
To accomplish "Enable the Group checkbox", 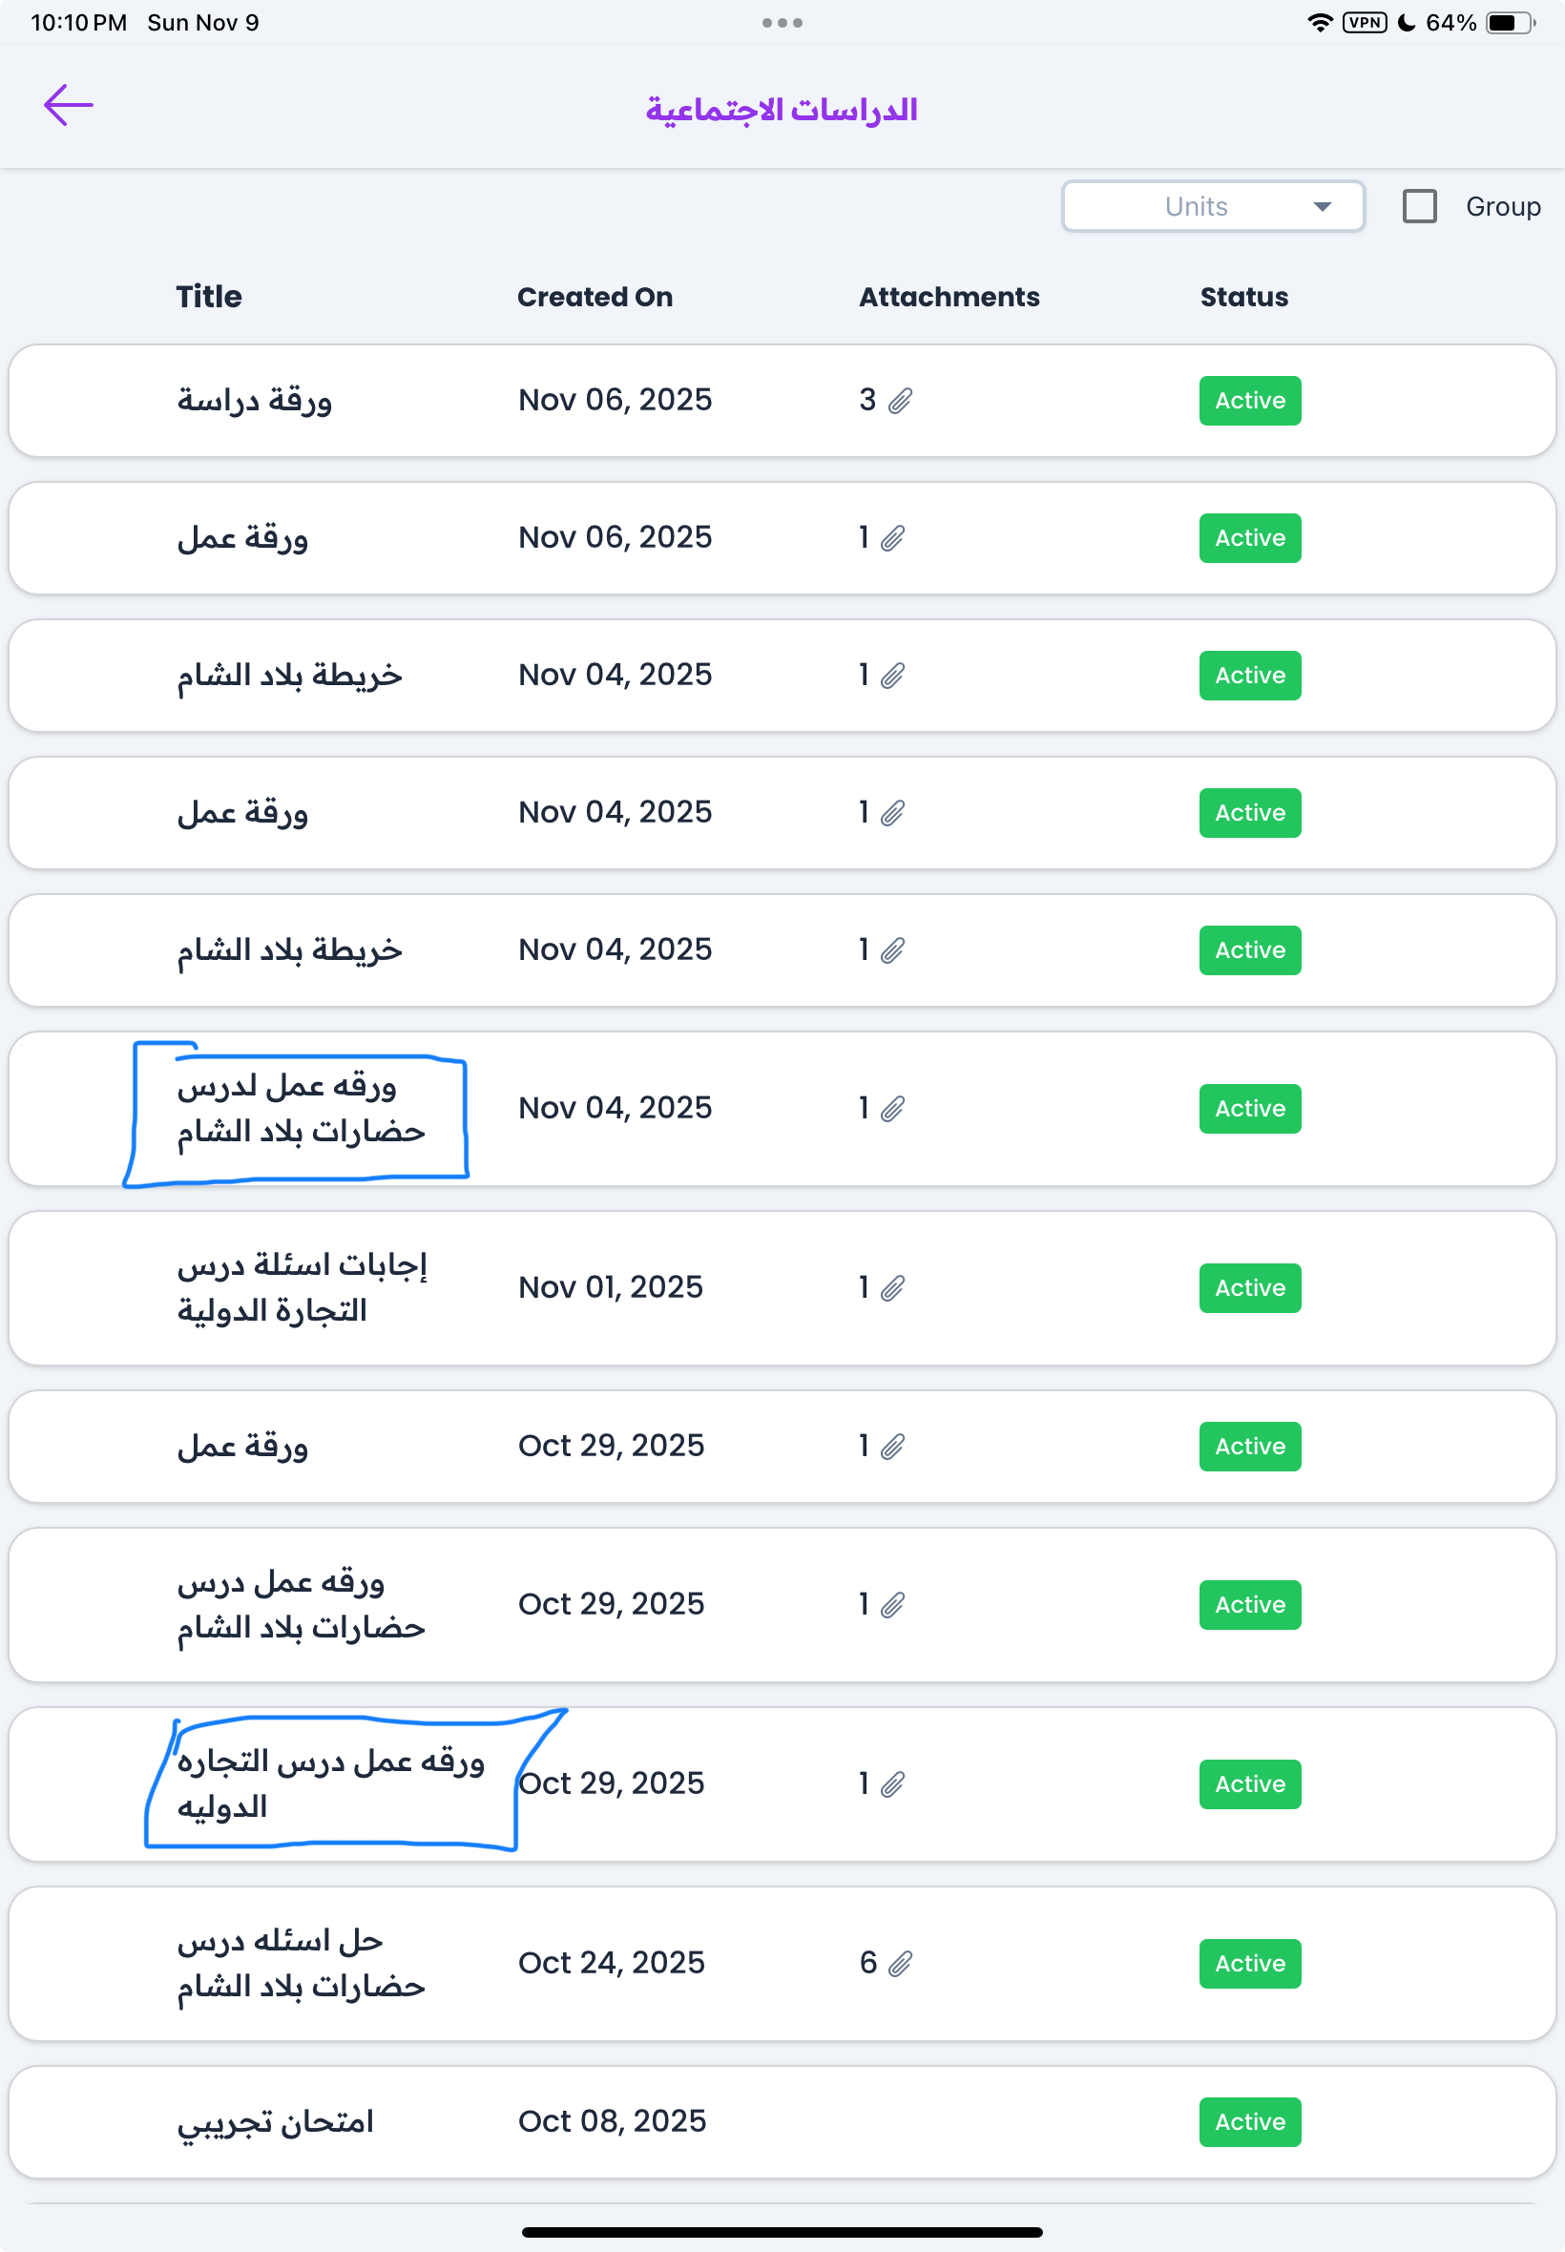I will [1419, 207].
